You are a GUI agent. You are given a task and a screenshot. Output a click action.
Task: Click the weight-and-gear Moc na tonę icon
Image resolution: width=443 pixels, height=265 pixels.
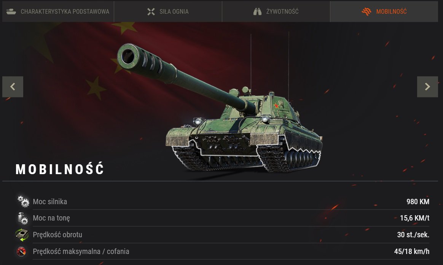pyautogui.click(x=22, y=218)
